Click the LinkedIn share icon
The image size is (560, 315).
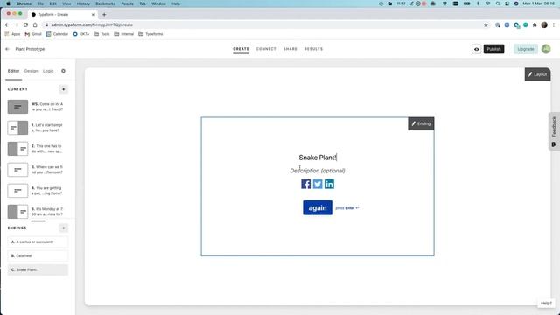pos(329,184)
